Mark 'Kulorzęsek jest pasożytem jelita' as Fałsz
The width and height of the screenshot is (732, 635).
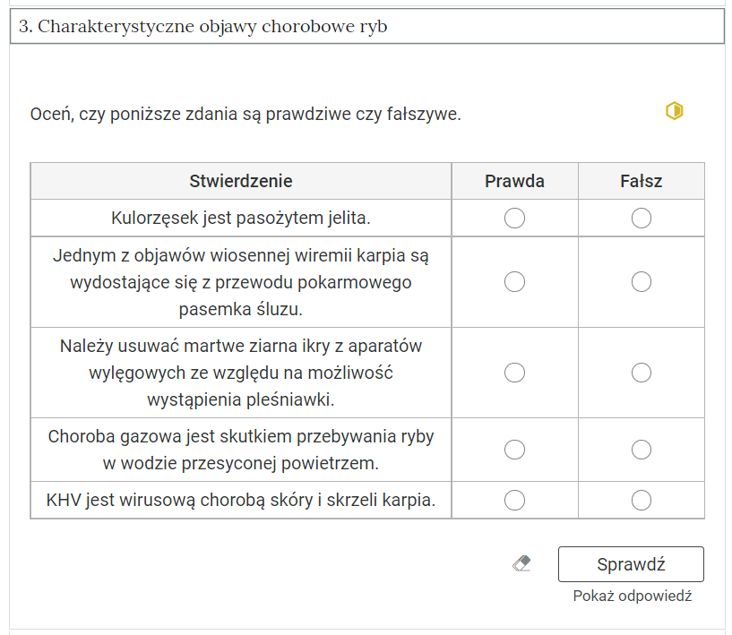(641, 217)
